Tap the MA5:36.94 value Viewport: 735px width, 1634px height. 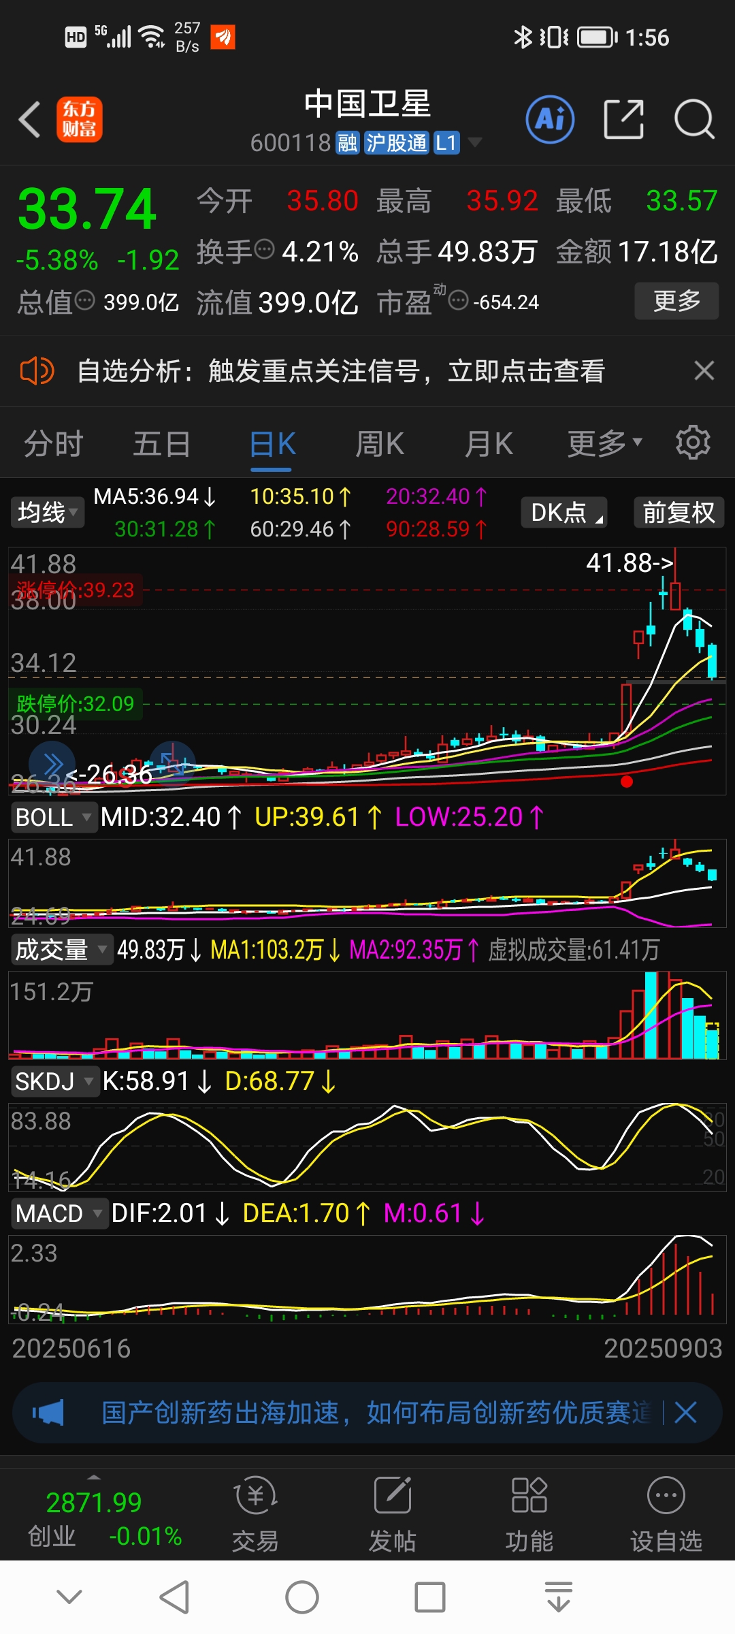[x=154, y=496]
